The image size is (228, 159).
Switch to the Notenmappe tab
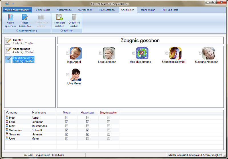pos(64,10)
